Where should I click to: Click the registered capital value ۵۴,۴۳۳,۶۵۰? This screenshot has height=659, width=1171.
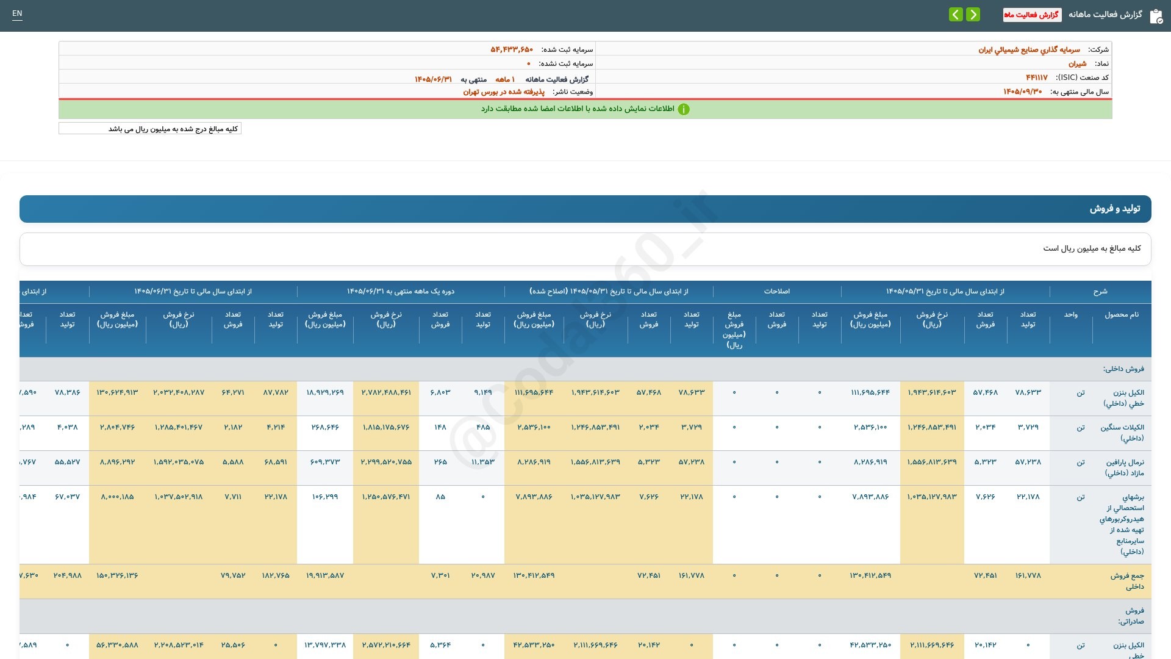(512, 49)
